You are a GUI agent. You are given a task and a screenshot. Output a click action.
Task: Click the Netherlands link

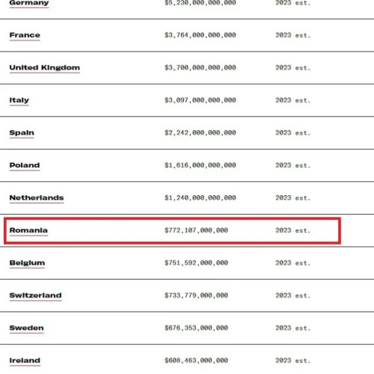37,197
